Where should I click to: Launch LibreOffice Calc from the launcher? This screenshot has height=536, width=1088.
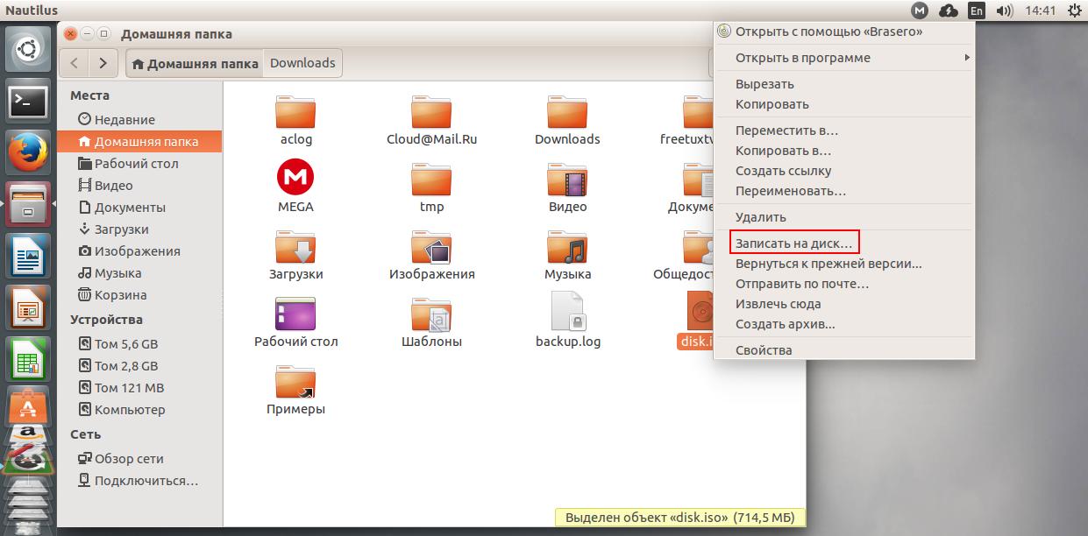27,358
